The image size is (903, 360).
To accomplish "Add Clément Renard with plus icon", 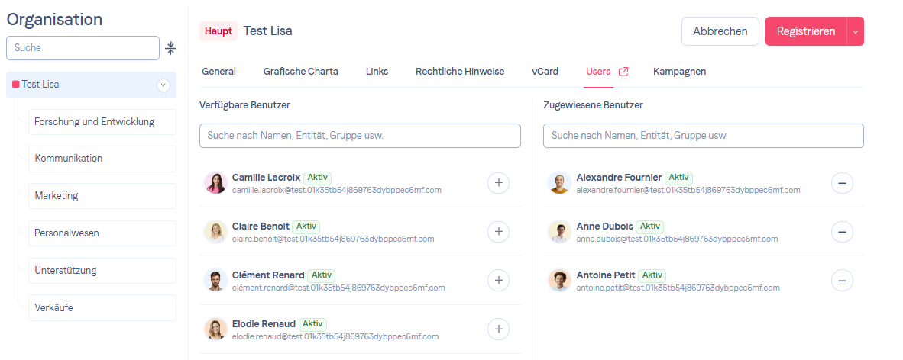I will tap(498, 281).
